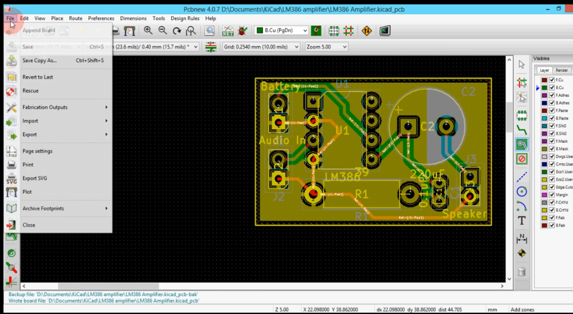
Task: Toggle the F.Adhes layer checkbox
Action: [x=552, y=96]
